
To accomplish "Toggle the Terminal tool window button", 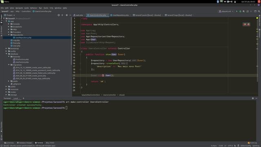I will (x=39, y=143).
